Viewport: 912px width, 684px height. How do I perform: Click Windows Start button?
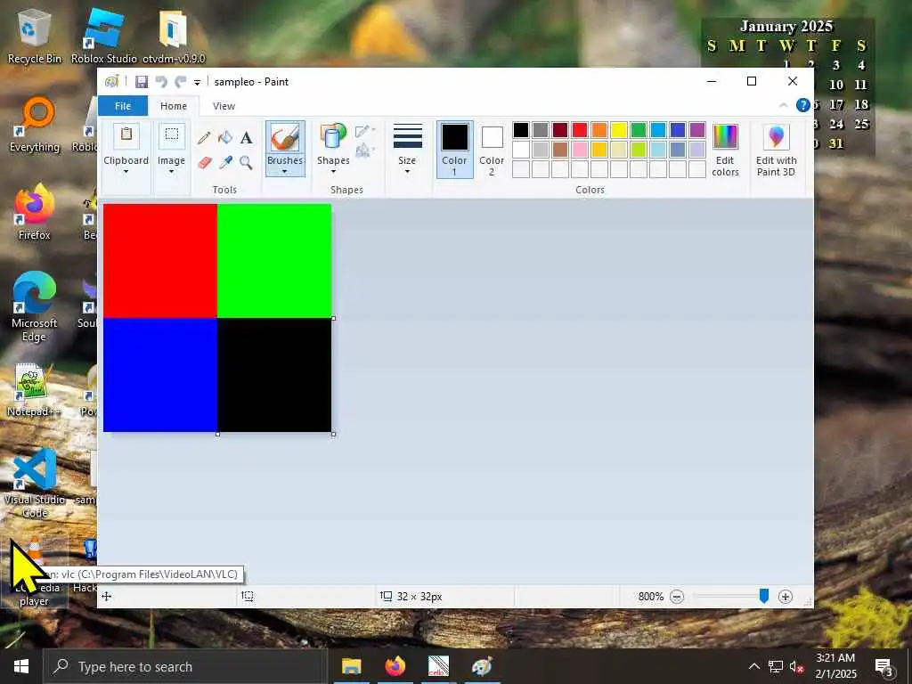[x=21, y=666]
